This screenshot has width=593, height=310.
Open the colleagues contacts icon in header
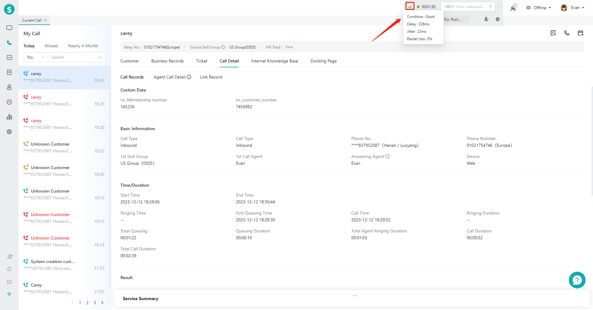pyautogui.click(x=513, y=8)
